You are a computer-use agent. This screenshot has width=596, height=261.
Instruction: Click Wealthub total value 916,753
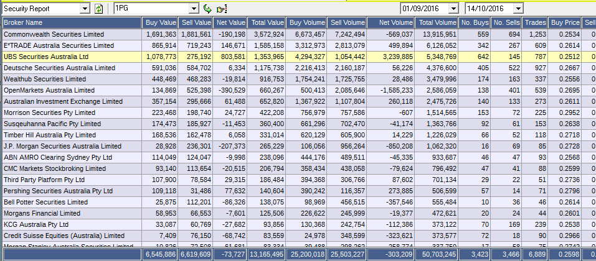tap(267, 80)
